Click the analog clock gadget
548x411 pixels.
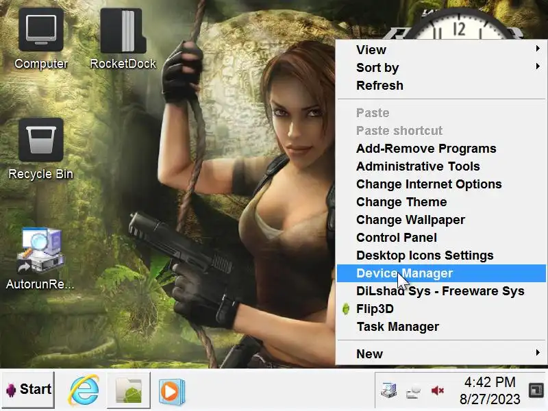coord(458,25)
